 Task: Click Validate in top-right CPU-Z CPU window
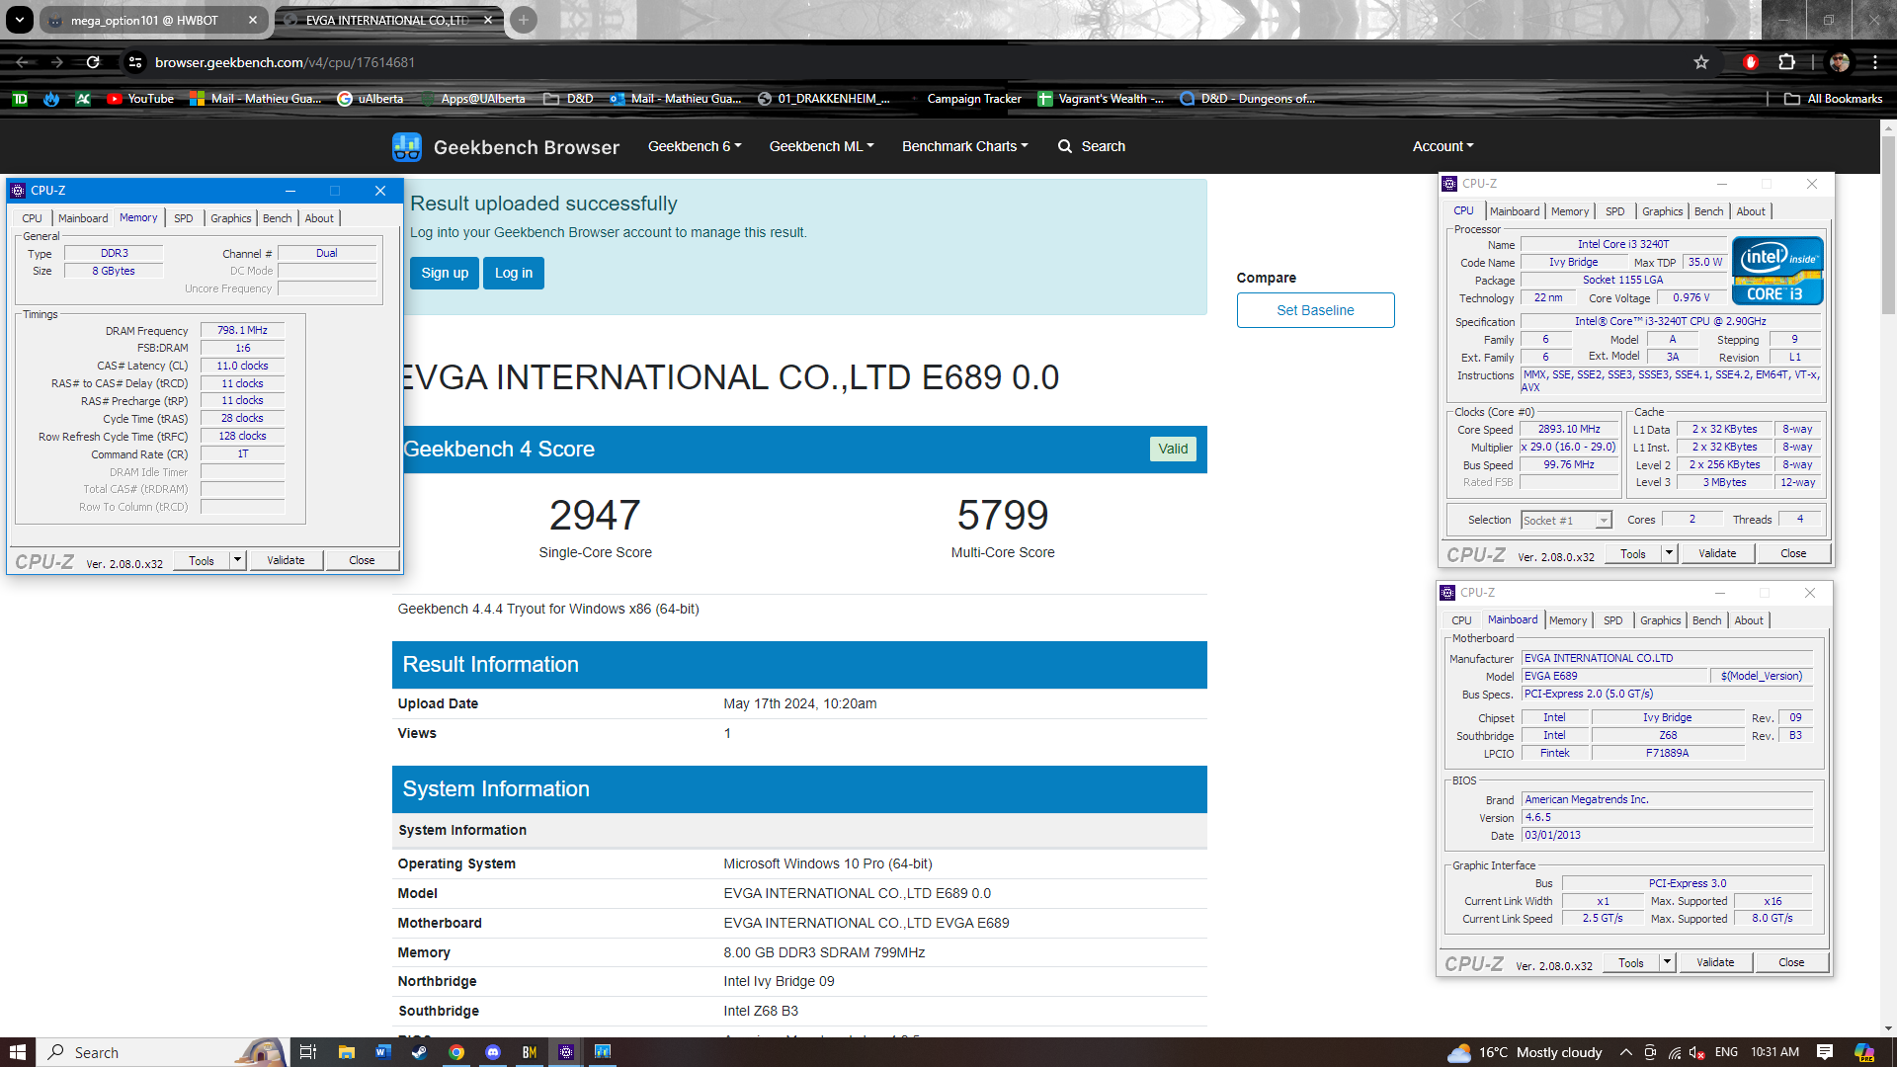click(x=1717, y=553)
